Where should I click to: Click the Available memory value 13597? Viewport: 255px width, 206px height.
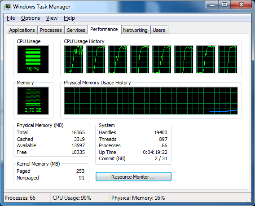coord(78,145)
